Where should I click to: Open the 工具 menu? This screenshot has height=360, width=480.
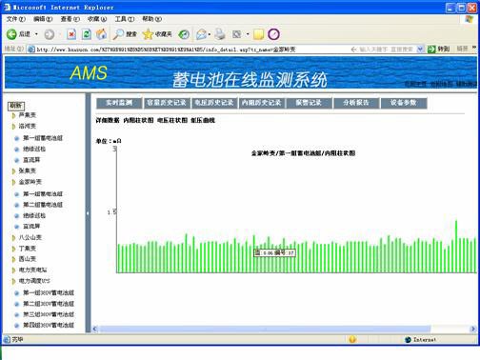(x=124, y=19)
